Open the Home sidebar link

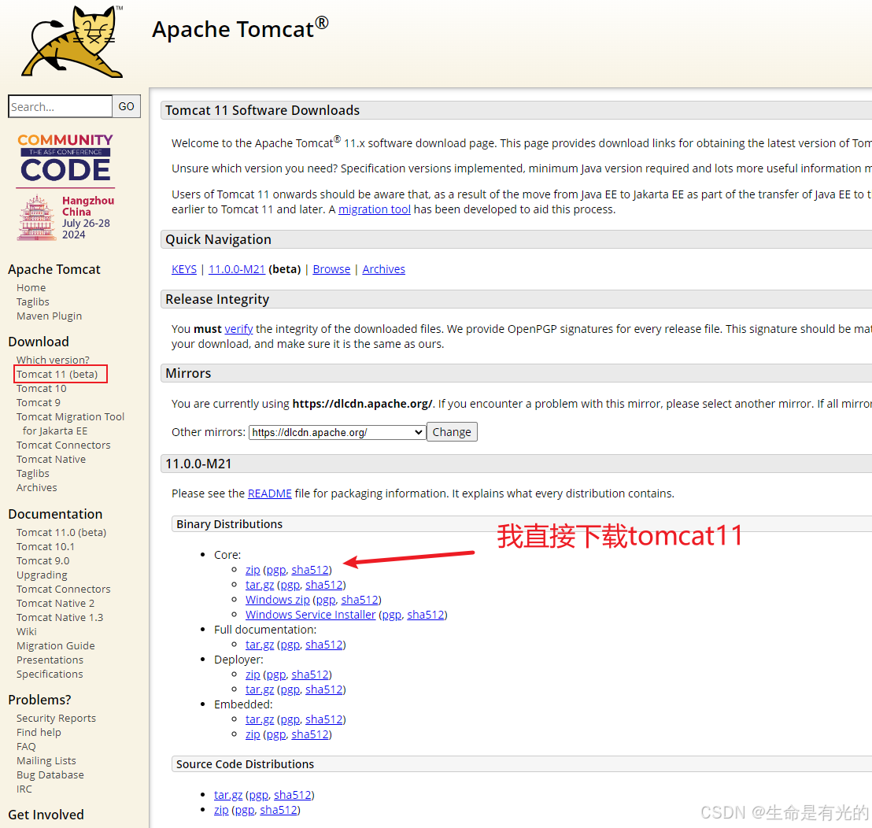click(31, 287)
